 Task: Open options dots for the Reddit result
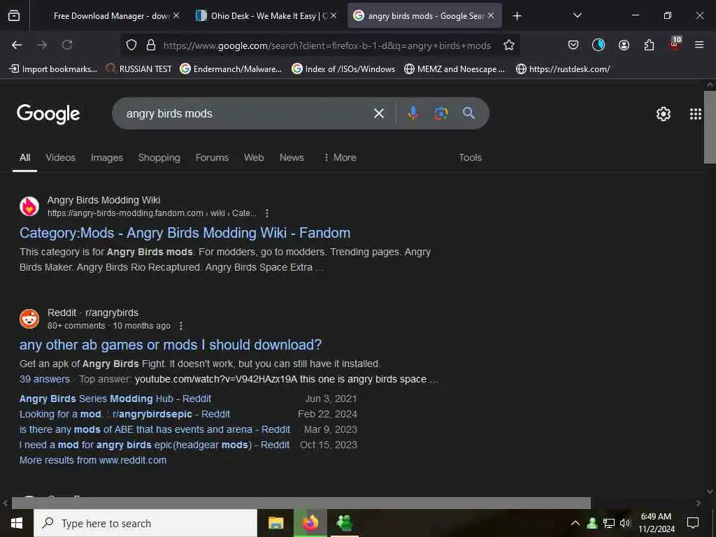coord(181,326)
